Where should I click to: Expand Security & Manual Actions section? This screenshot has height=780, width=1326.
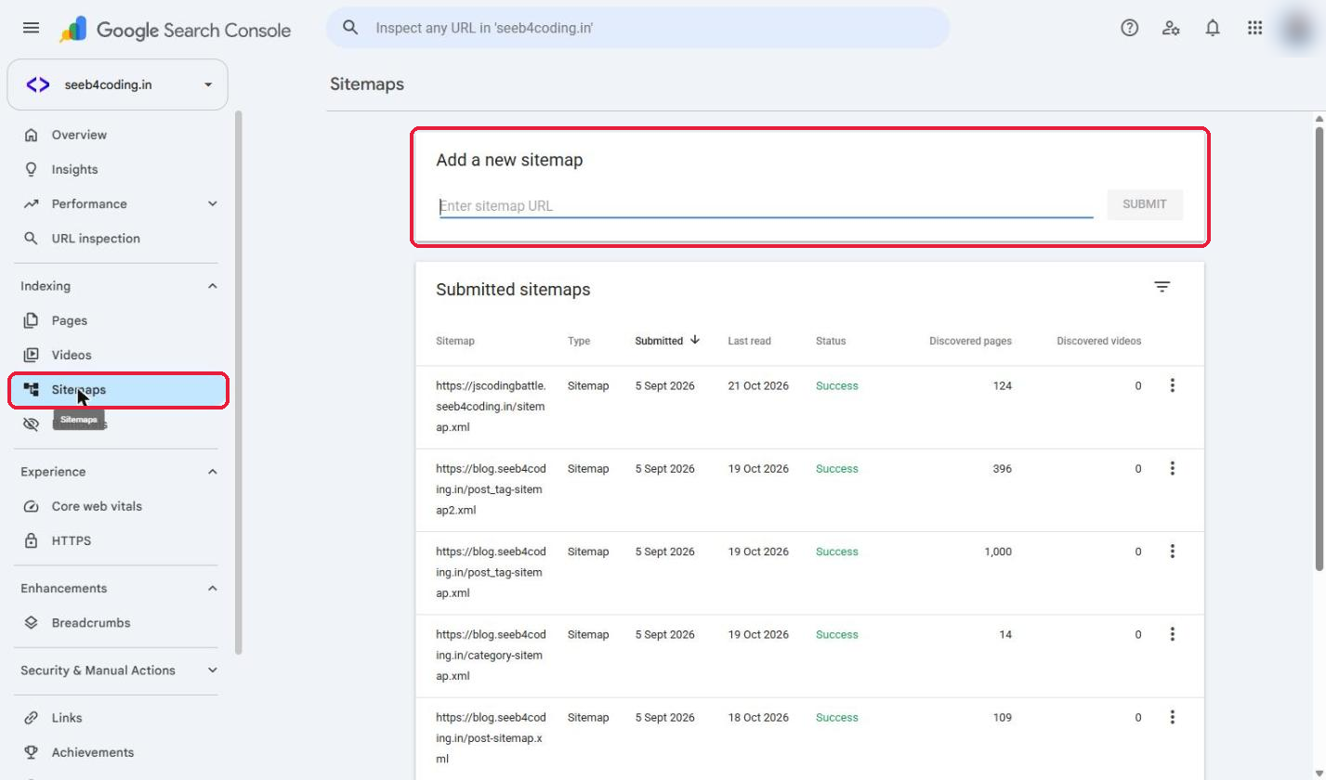[212, 670]
